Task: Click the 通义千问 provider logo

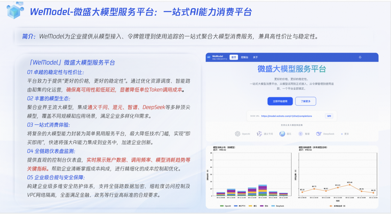Action: click(x=259, y=134)
